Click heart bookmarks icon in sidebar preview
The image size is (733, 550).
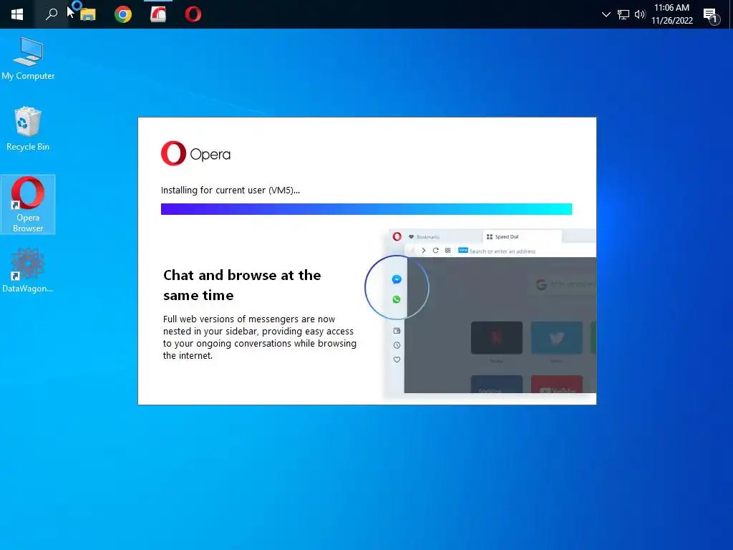tap(397, 360)
